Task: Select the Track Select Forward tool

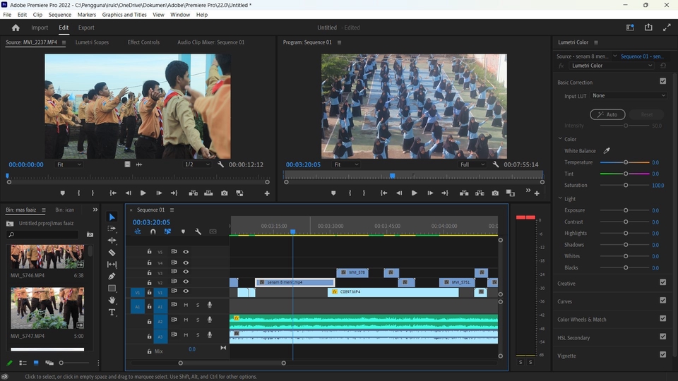Action: (112, 229)
